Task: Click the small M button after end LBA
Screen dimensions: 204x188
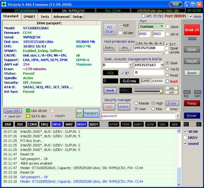Action: pyautogui.click(x=162, y=65)
